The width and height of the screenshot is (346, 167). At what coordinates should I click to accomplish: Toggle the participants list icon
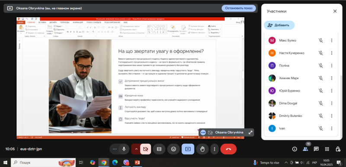pyautogui.click(x=305, y=149)
